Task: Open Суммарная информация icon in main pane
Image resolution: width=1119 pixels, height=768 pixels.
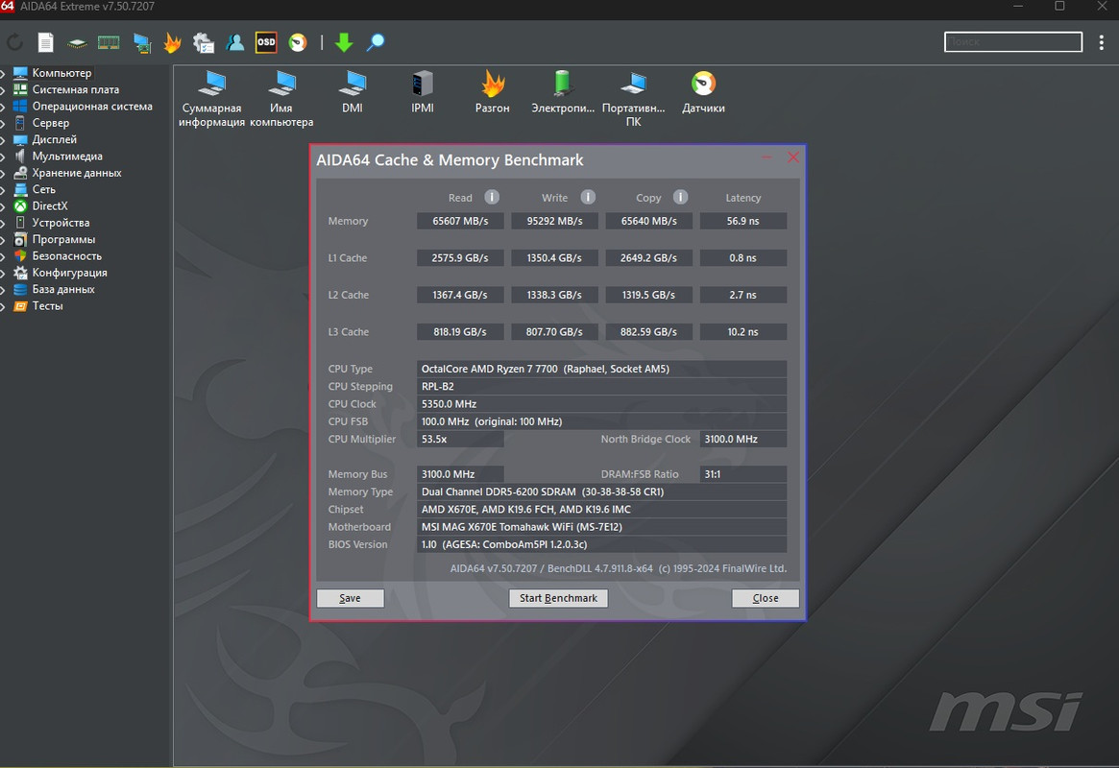Action: (x=212, y=99)
